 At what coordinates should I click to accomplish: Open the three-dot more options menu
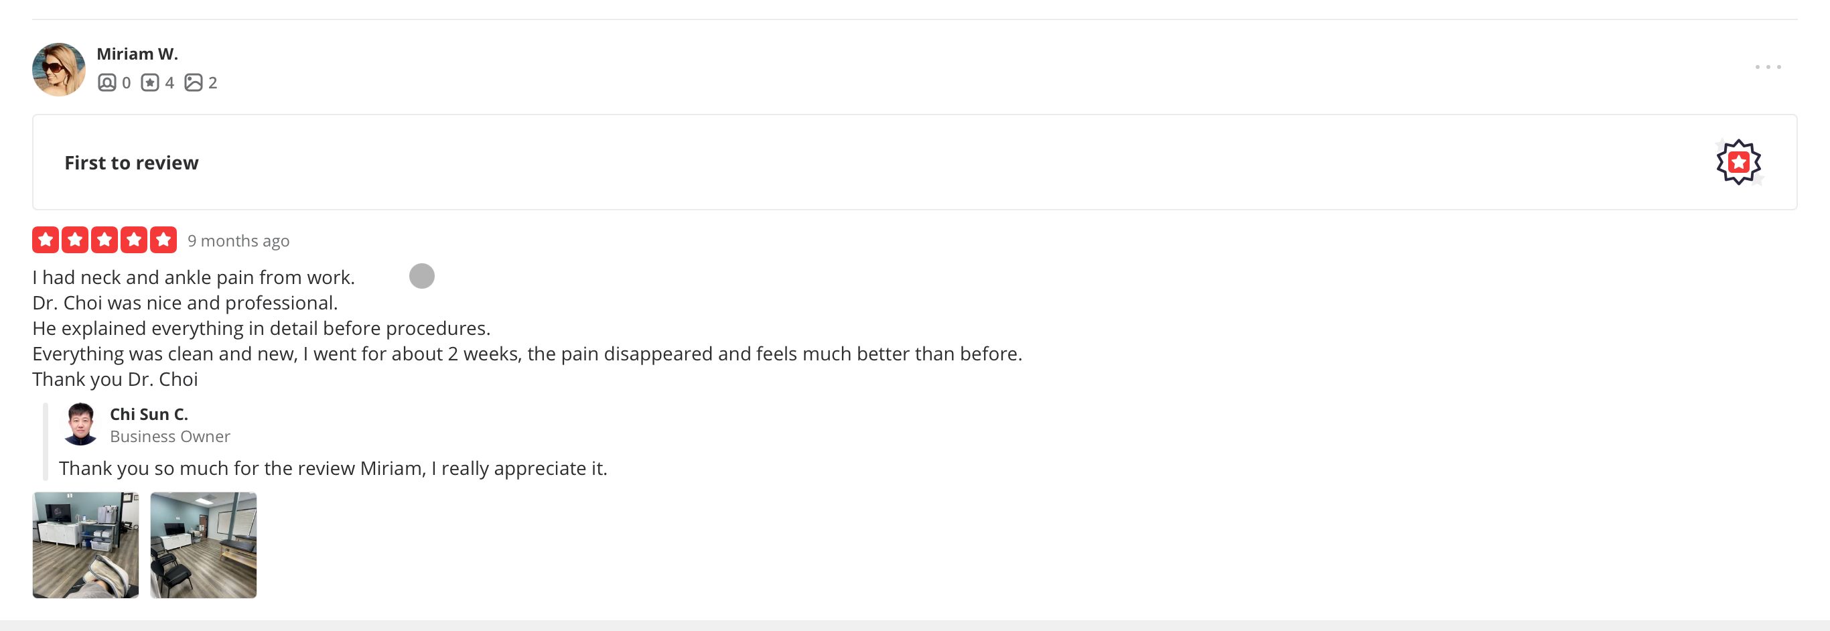(1768, 67)
